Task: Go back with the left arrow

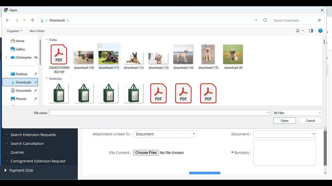Action: (8, 20)
